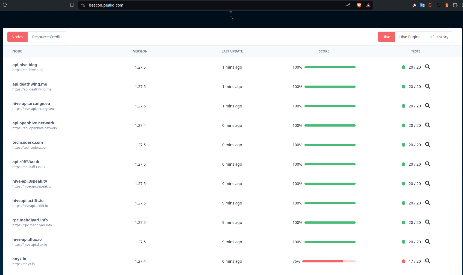Click '9 mins ago' for hive-api.3speak.tv
This screenshot has height=275, width=463.
point(232,184)
